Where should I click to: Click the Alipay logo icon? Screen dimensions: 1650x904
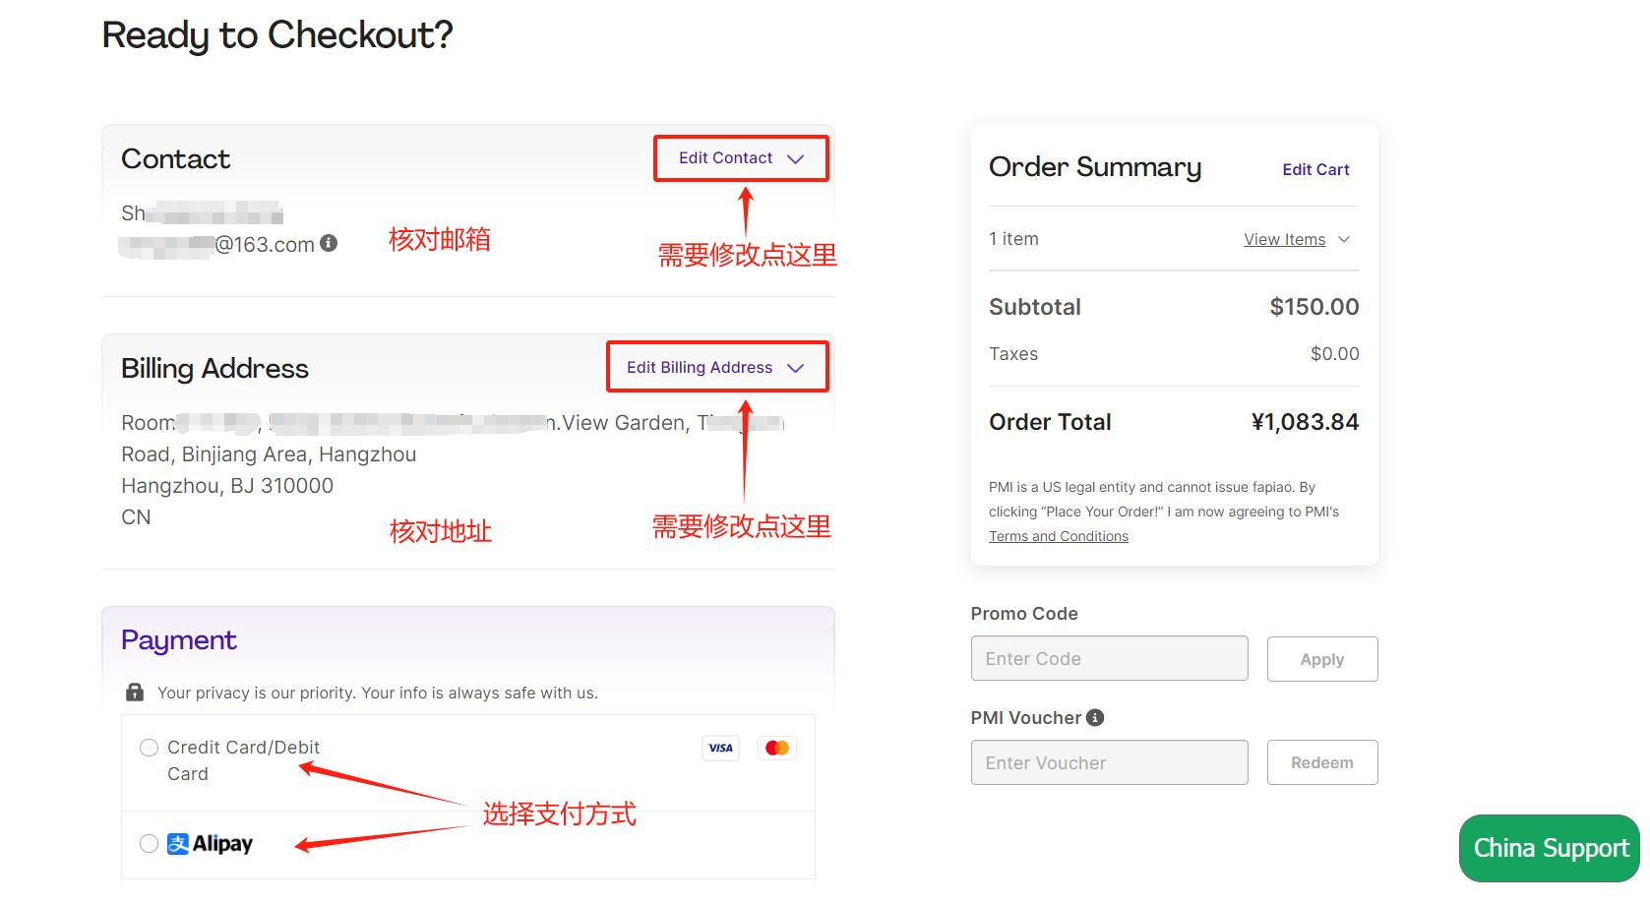[178, 844]
